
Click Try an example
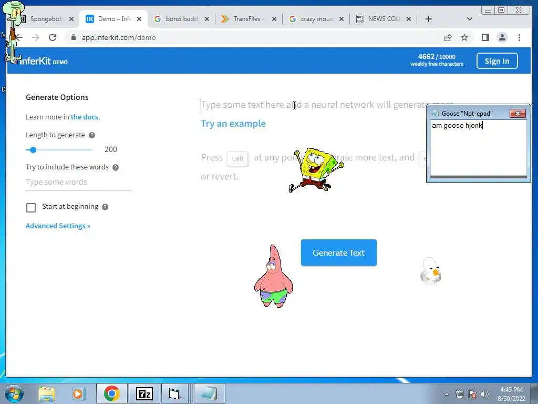[x=233, y=124]
